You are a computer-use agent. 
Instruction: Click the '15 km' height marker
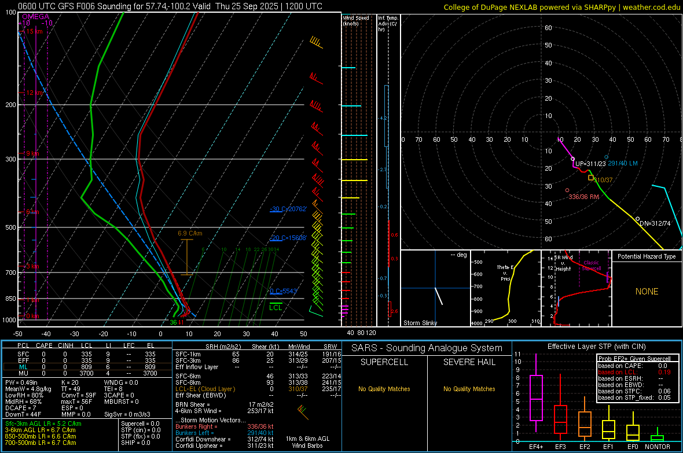click(35, 31)
